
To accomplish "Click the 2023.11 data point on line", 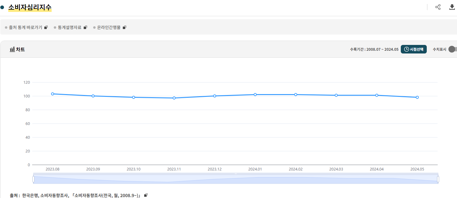I will 174,98.
